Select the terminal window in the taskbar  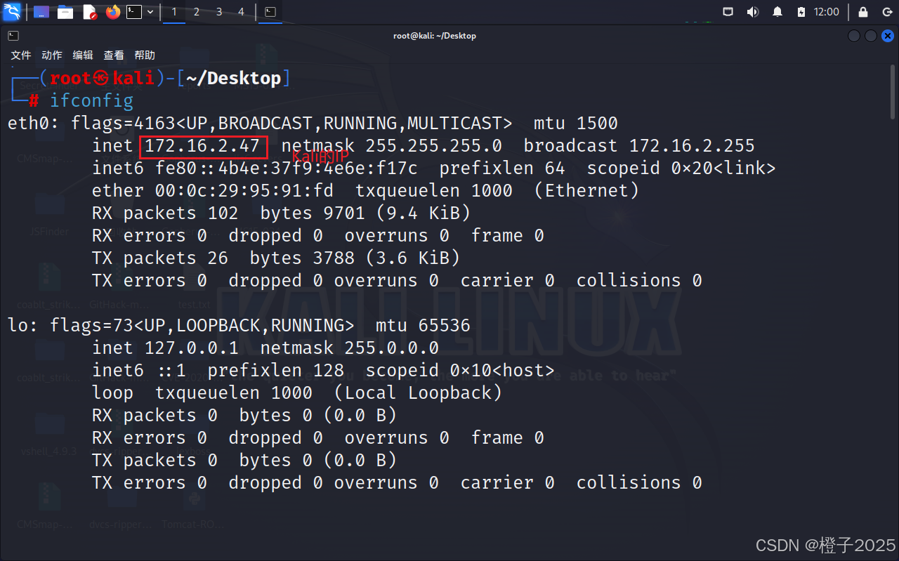point(270,12)
